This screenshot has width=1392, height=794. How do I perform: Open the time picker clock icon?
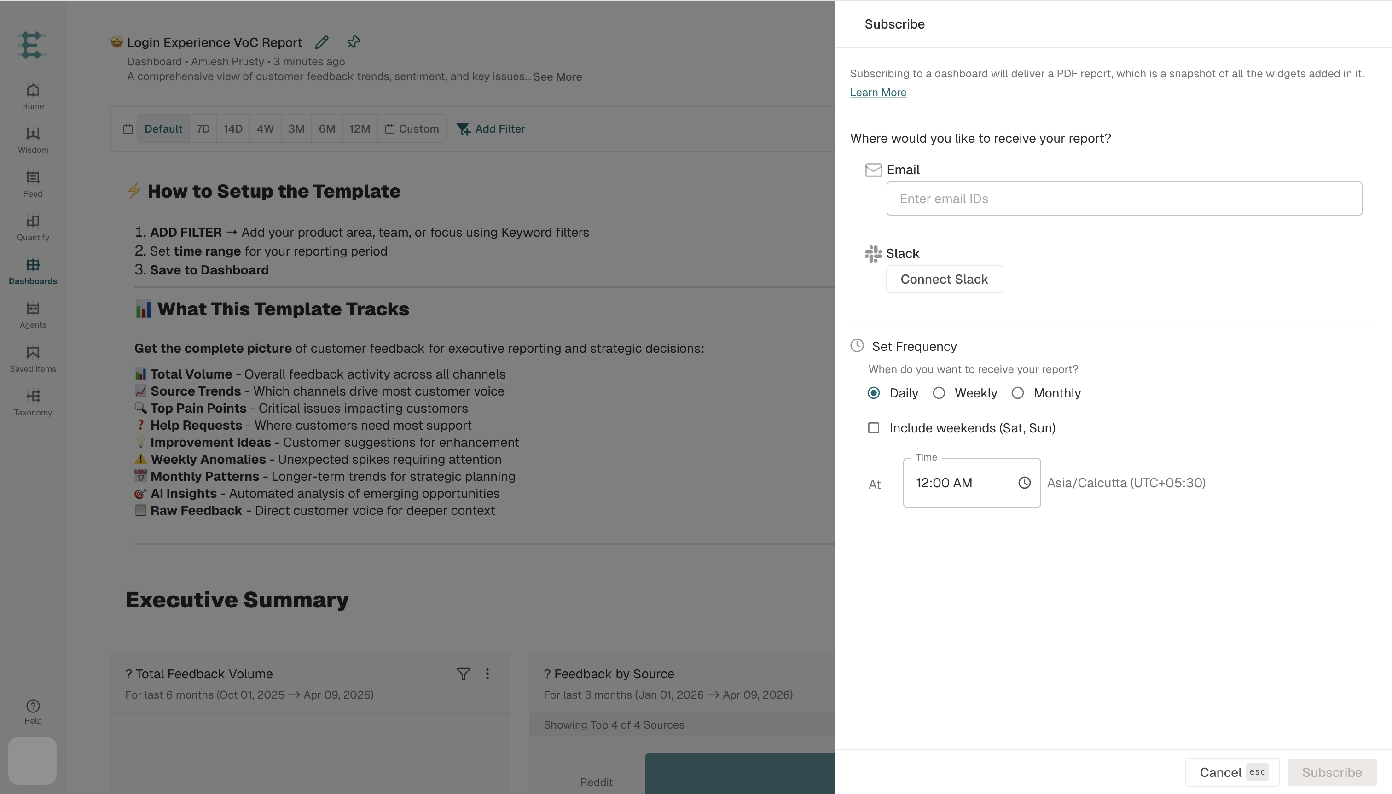tap(1025, 483)
